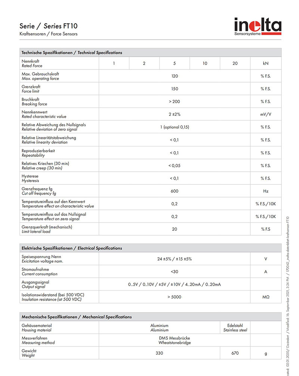Select rated force value 5
Viewport: 299px width, 376px height.
click(175, 63)
